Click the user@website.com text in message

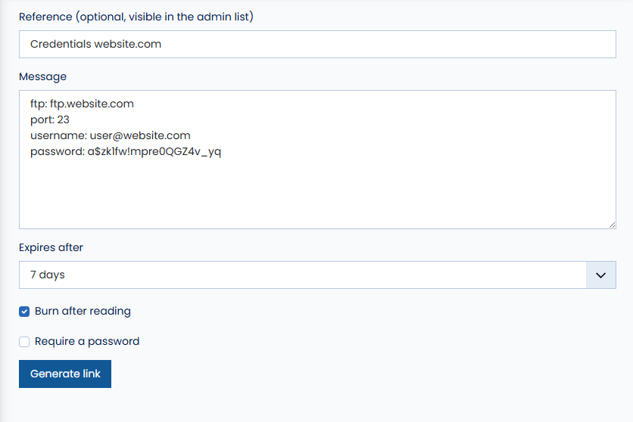click(x=140, y=135)
